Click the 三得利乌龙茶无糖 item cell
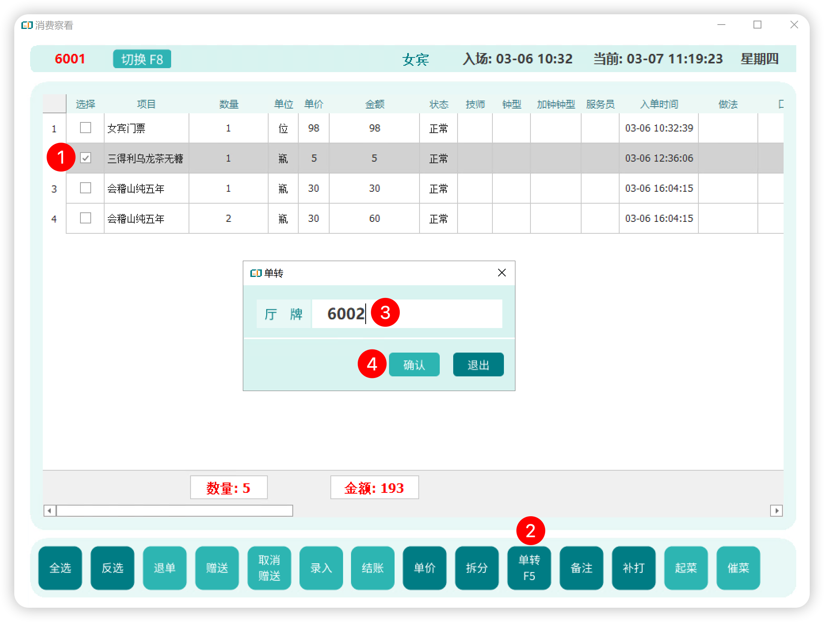The image size is (824, 622). point(147,158)
